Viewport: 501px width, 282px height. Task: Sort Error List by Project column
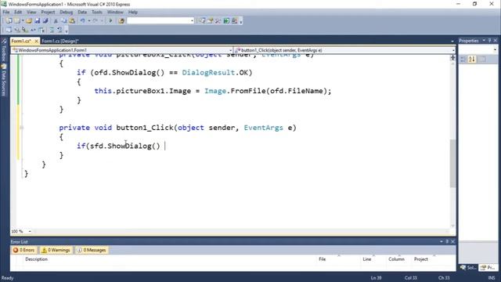[421, 259]
